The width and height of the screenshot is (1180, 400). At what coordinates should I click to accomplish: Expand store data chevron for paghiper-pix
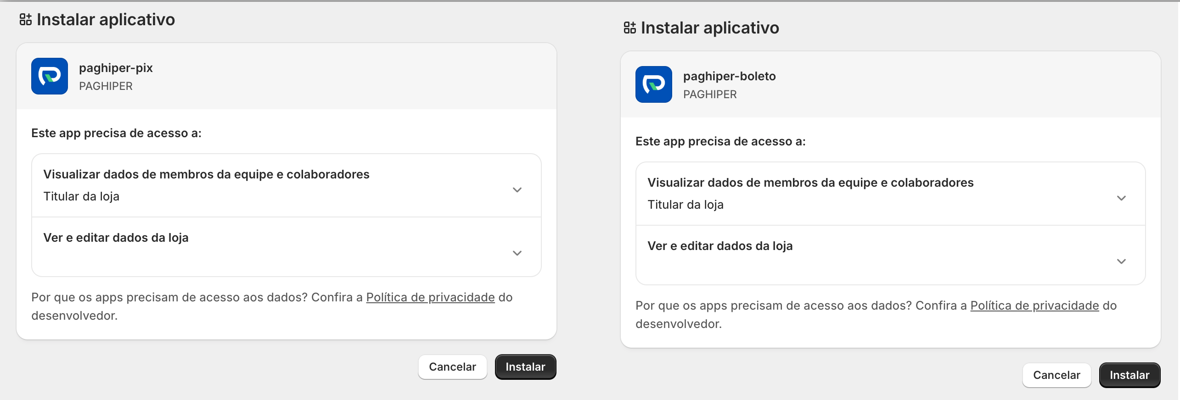click(x=517, y=253)
